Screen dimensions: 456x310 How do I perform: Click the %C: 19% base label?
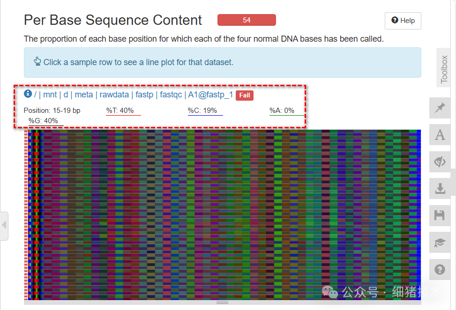point(202,111)
